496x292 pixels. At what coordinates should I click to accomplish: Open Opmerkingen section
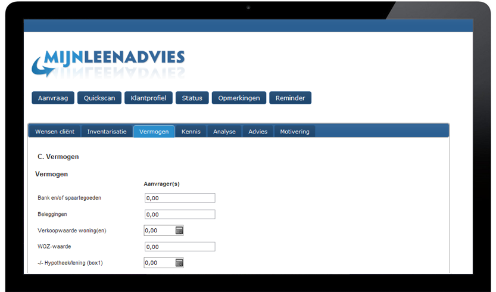(x=239, y=98)
